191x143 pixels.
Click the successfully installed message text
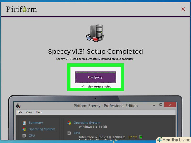pos(95,59)
